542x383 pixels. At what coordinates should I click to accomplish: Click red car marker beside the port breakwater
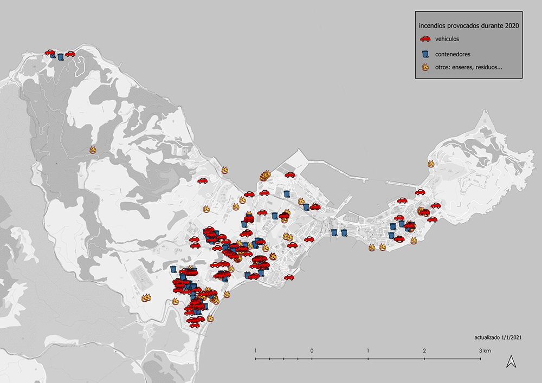(x=289, y=175)
